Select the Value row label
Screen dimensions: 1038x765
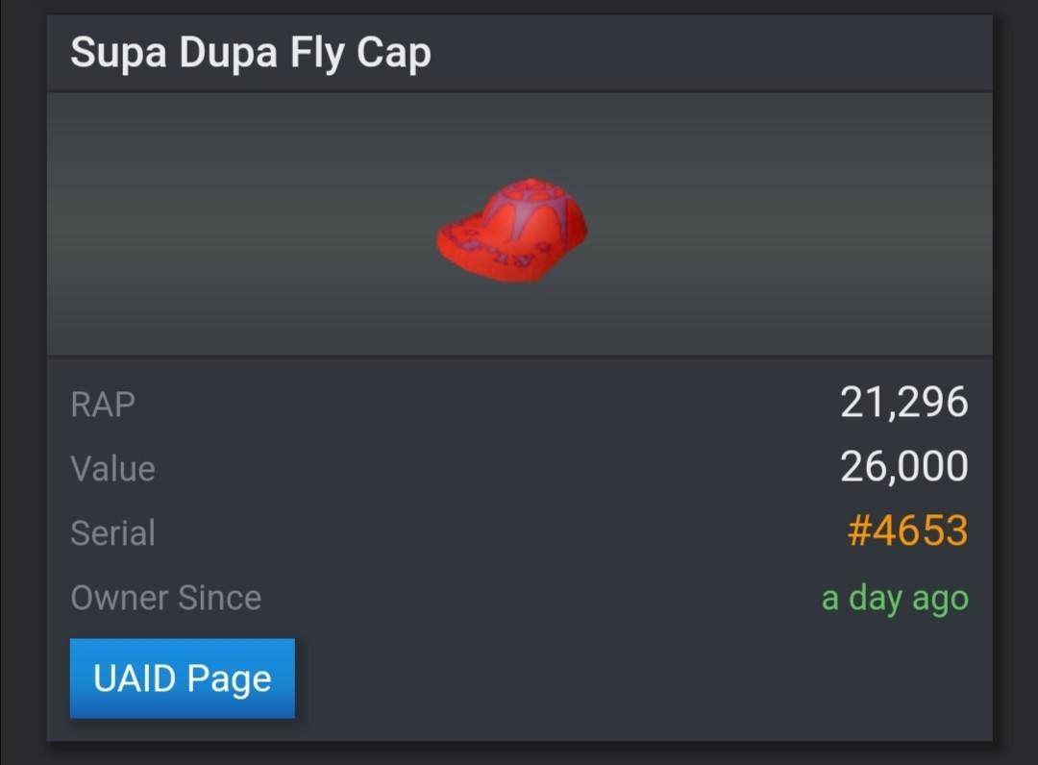click(x=112, y=469)
